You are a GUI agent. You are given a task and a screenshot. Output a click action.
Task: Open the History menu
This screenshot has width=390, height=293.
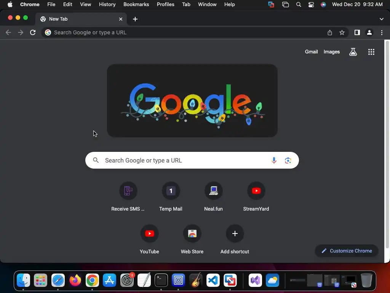coord(107,5)
